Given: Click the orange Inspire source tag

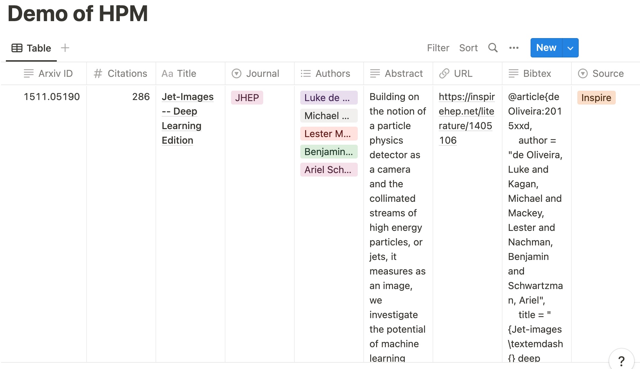Looking at the screenshot, I should (x=596, y=98).
